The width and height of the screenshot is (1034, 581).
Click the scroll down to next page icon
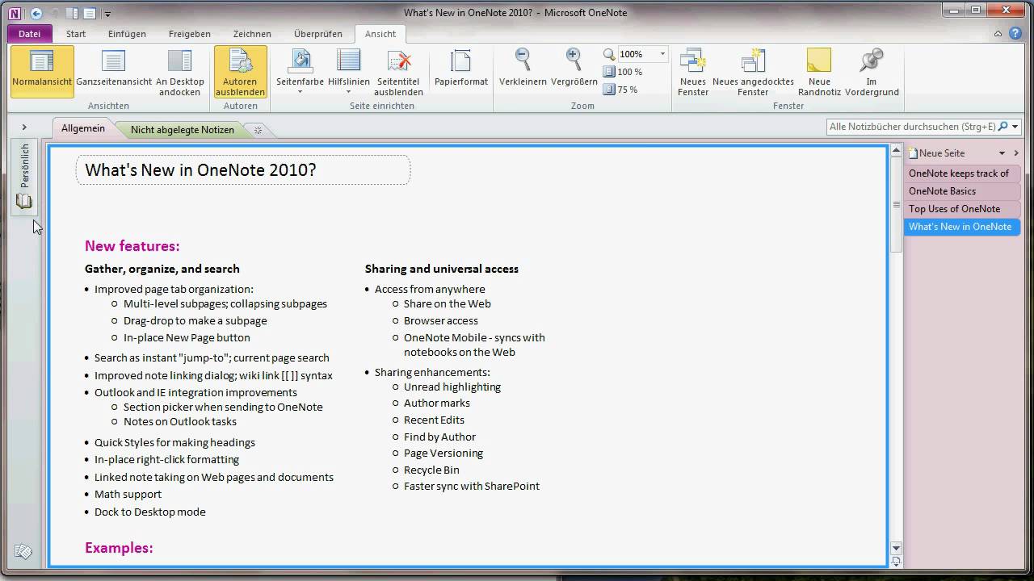(x=896, y=561)
